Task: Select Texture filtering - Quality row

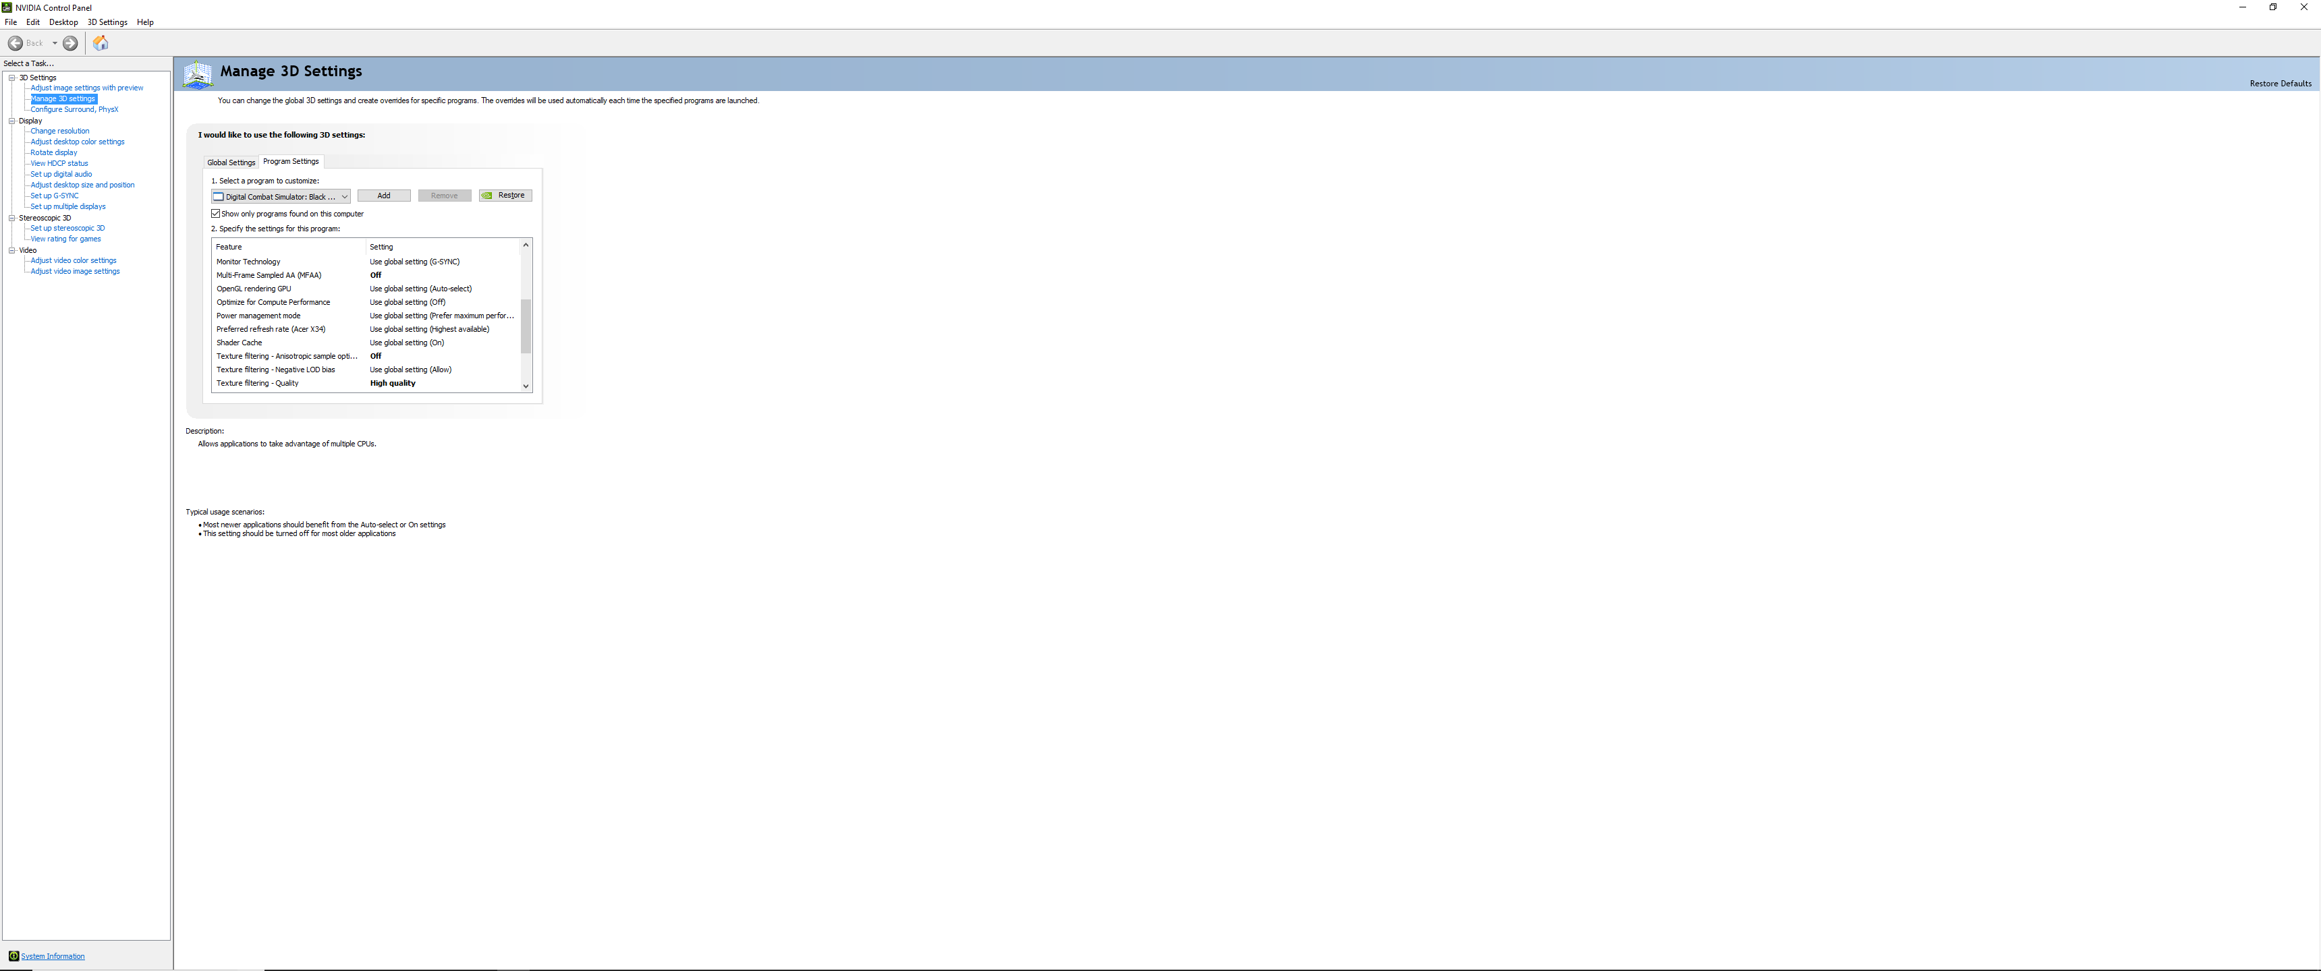Action: point(366,384)
